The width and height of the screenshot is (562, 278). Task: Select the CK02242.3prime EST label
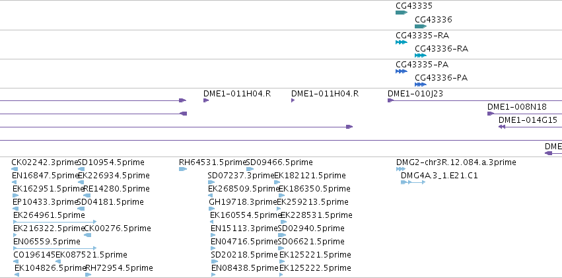[44, 162]
